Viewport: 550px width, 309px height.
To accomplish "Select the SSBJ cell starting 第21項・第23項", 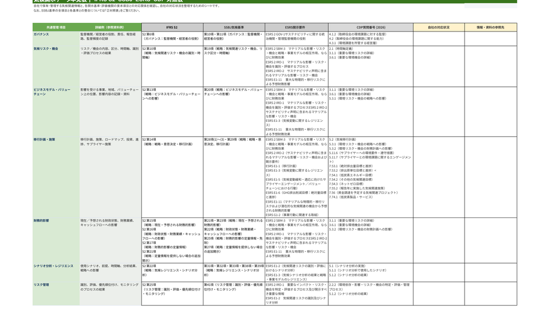I will pos(234,240).
